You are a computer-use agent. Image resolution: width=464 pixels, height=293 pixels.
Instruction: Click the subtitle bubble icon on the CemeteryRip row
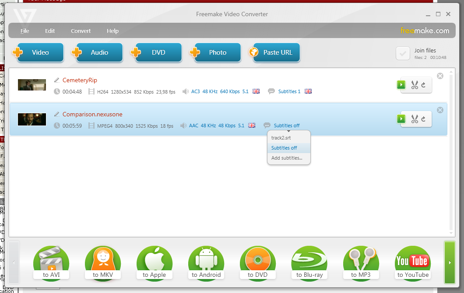click(x=271, y=91)
